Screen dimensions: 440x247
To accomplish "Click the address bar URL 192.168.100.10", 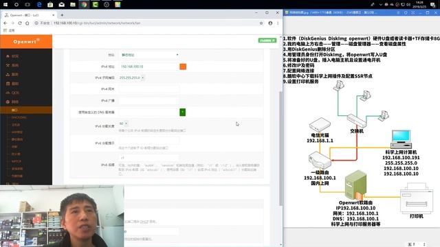I will pos(97,23).
